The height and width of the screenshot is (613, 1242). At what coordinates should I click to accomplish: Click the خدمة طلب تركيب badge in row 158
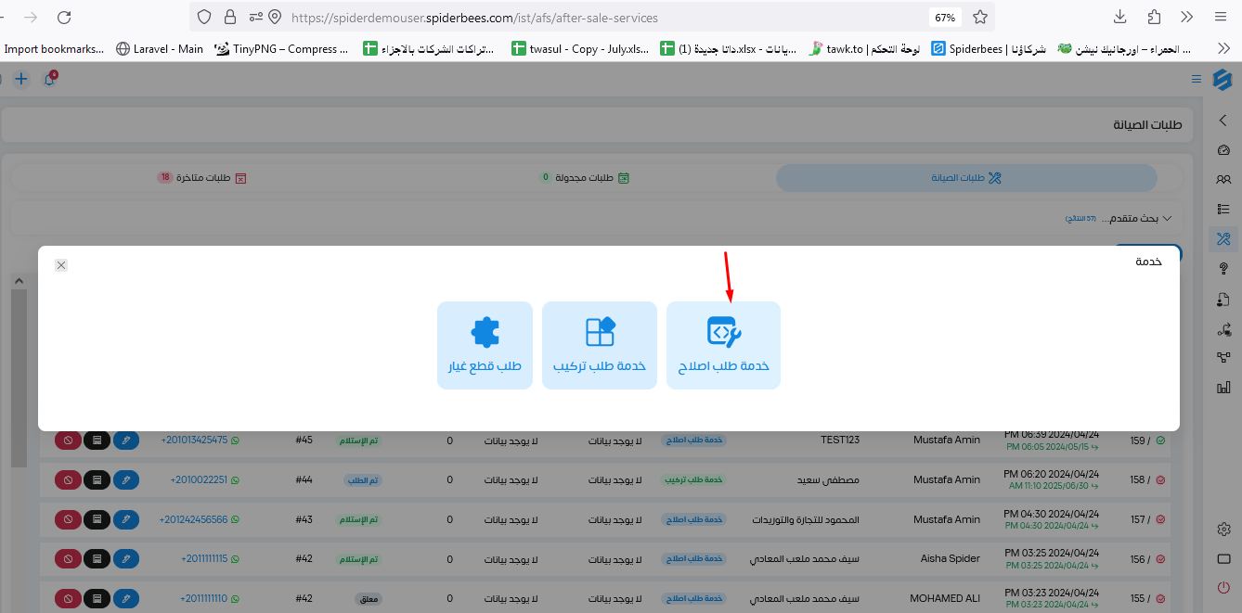pyautogui.click(x=692, y=480)
